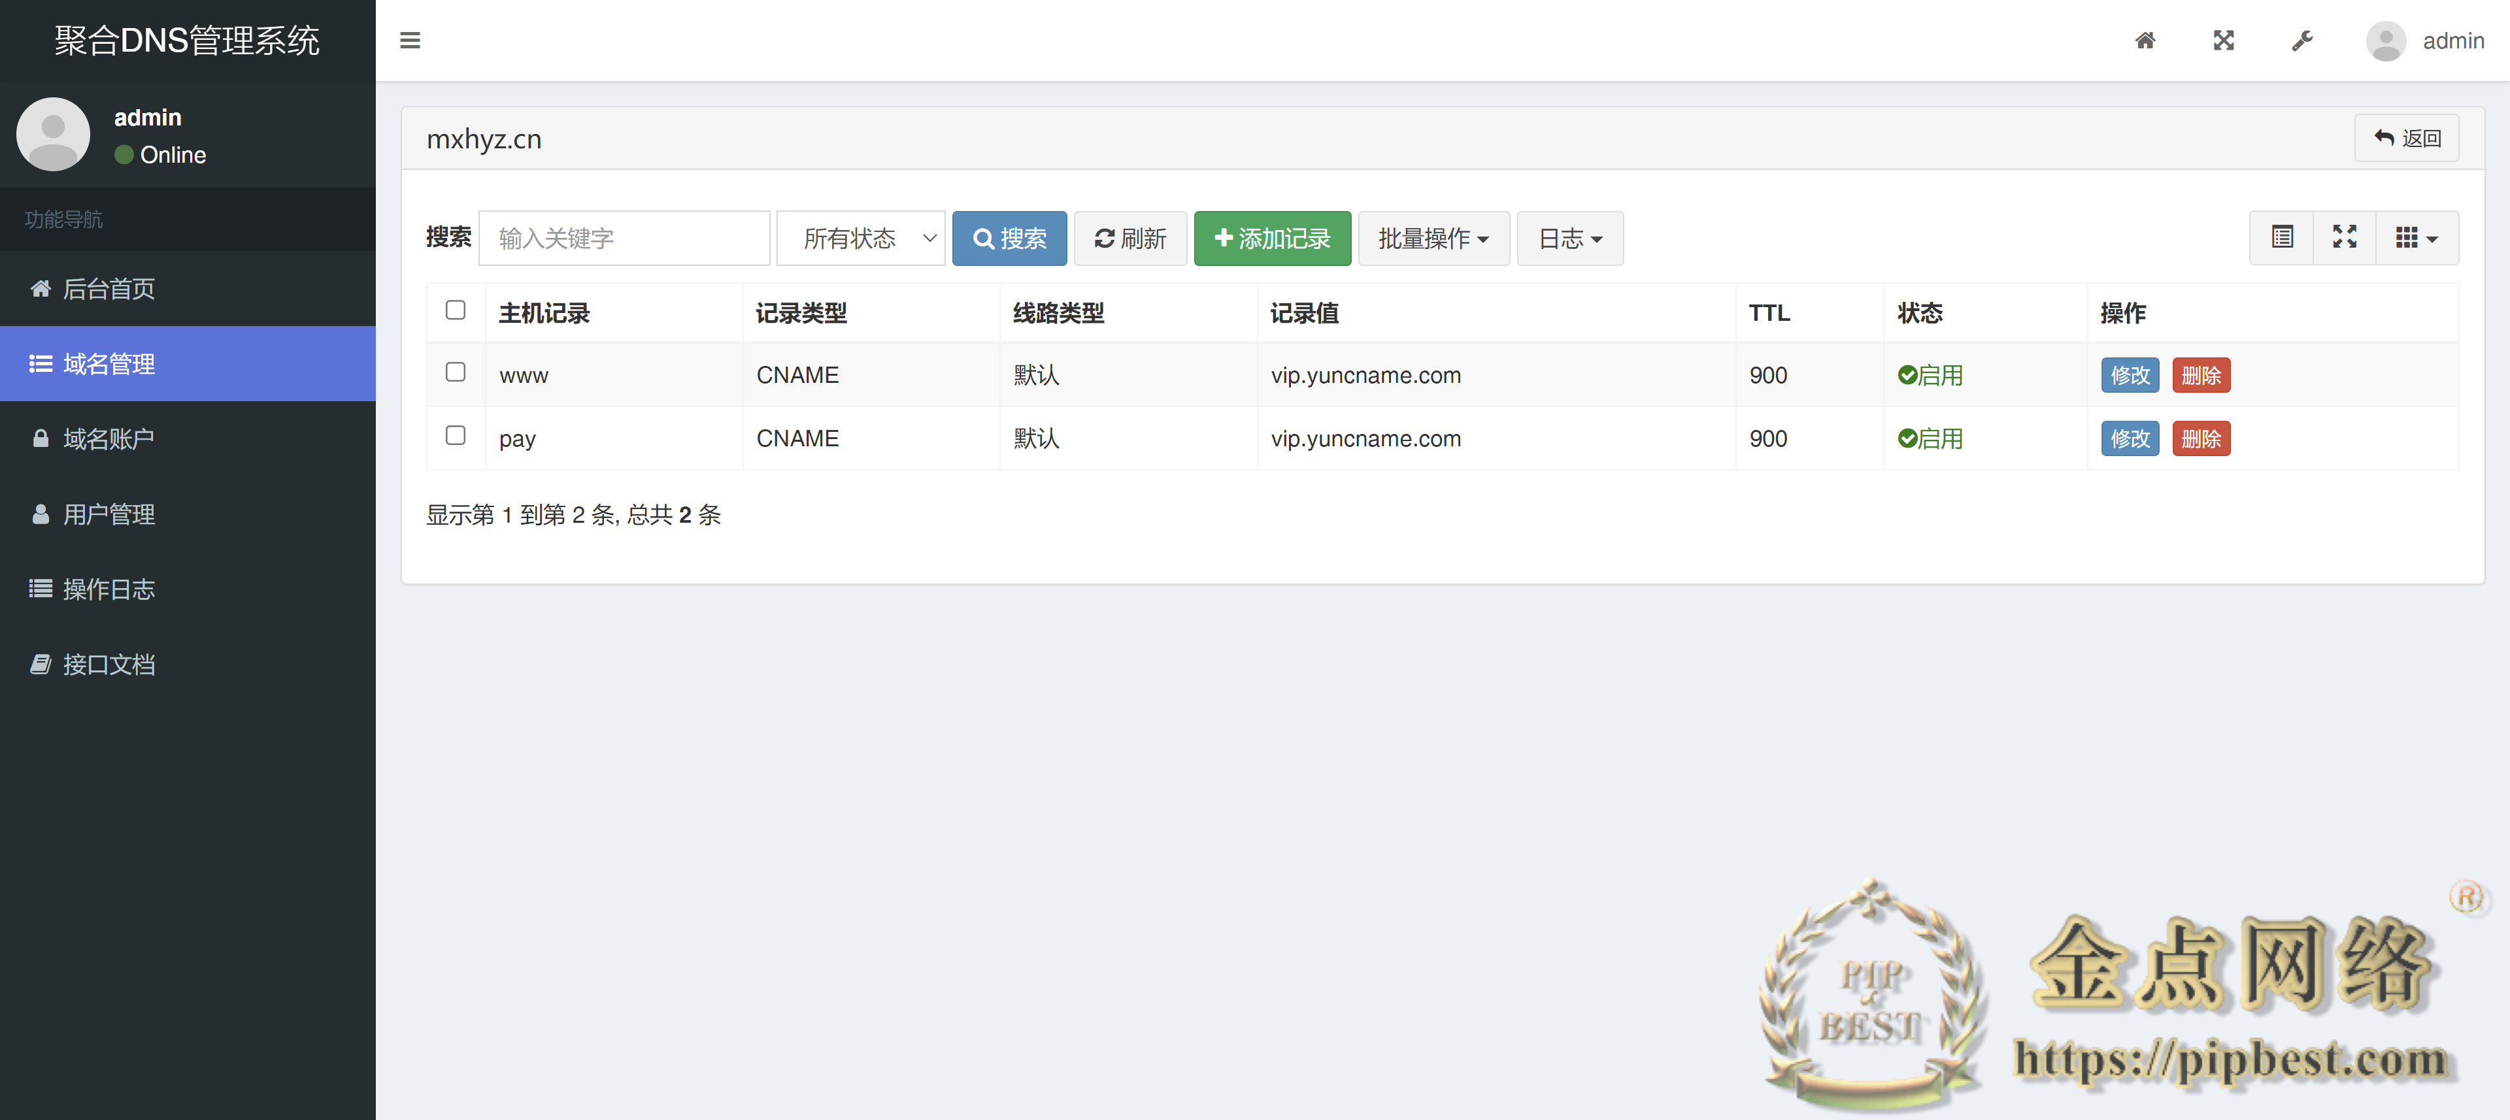Tick the checkbox for the pay record
The height and width of the screenshot is (1120, 2510).
click(455, 436)
